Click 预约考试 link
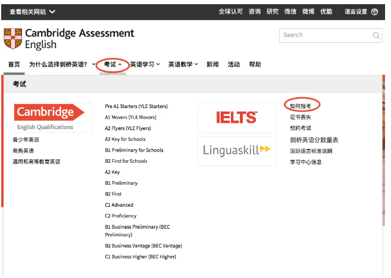The width and height of the screenshot is (391, 278). pyautogui.click(x=301, y=128)
